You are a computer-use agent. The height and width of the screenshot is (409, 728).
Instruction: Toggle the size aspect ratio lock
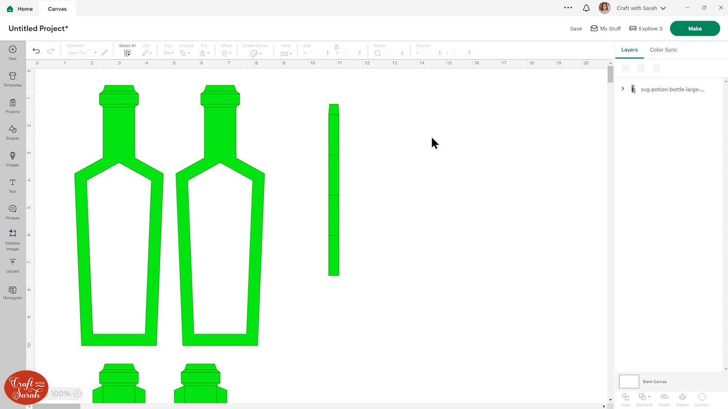336,47
